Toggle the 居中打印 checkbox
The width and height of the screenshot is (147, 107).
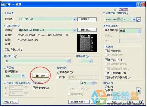point(34,88)
